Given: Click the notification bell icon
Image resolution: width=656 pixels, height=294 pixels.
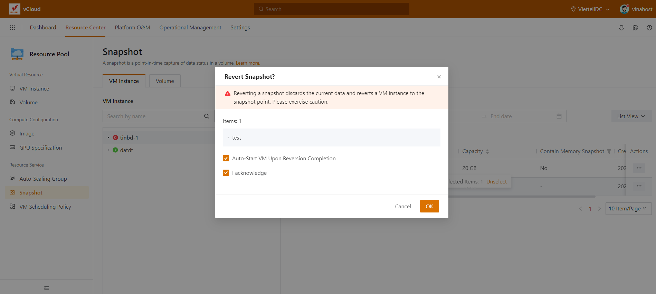Looking at the screenshot, I should click(x=621, y=28).
